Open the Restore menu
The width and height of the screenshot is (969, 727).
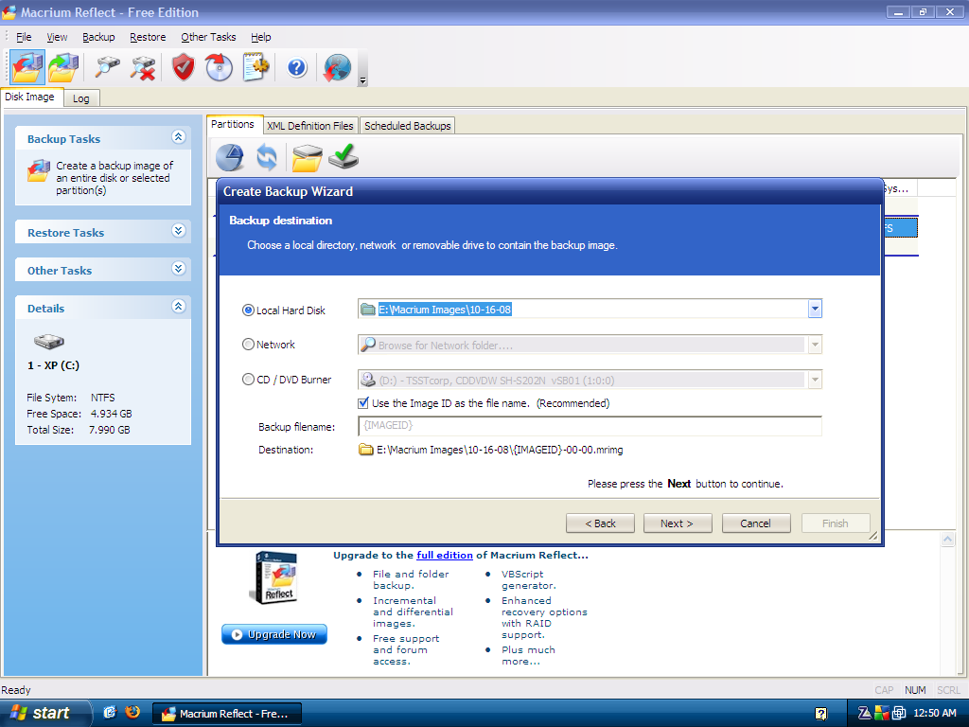pyautogui.click(x=148, y=37)
